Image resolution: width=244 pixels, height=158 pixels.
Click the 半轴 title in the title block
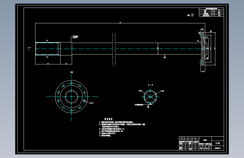pos(218,143)
